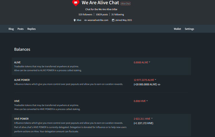Click the Chat for the We Are Alive tribe description
This screenshot has height=137, width=215.
click(x=101, y=9)
